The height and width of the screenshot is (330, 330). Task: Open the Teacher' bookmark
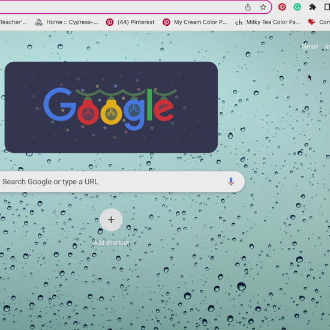point(13,22)
